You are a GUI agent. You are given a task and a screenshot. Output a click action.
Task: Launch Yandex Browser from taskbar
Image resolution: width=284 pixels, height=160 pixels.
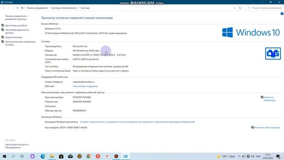[107, 156]
